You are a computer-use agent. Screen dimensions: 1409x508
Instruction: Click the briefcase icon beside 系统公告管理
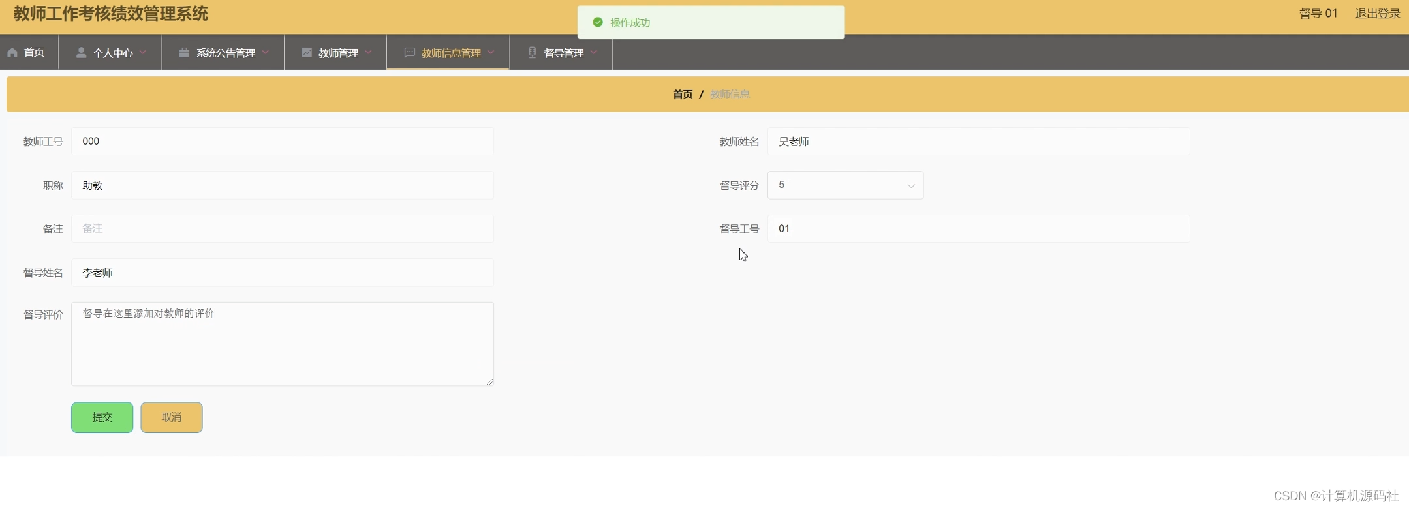coord(184,53)
